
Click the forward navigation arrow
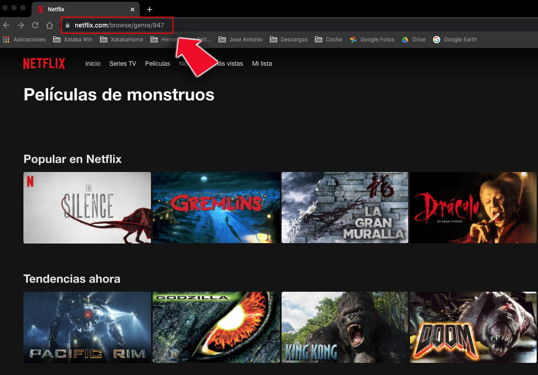pos(20,25)
